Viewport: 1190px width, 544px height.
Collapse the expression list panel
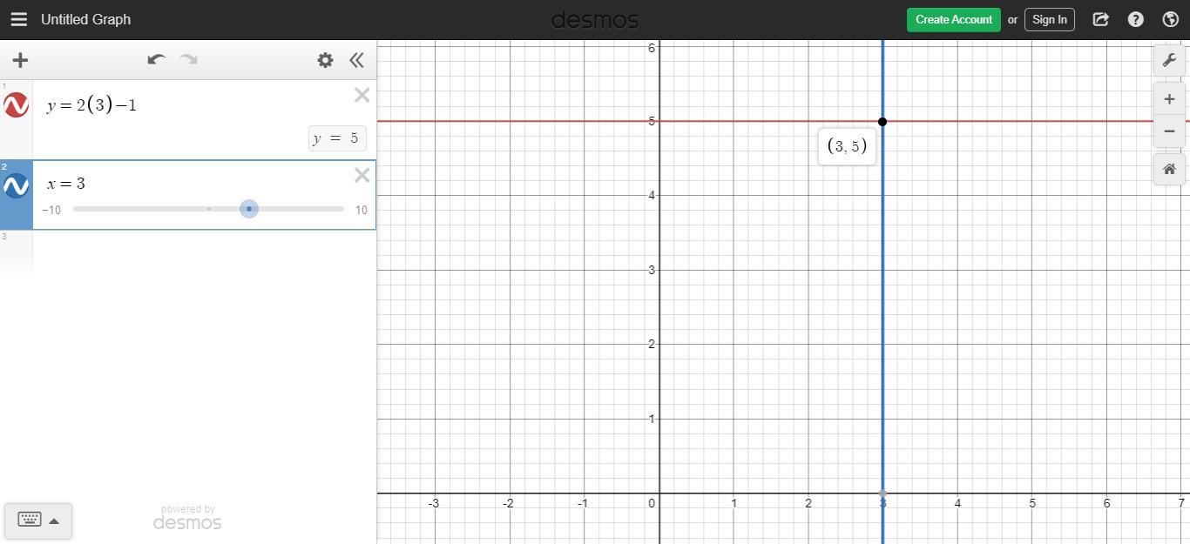[x=356, y=60]
